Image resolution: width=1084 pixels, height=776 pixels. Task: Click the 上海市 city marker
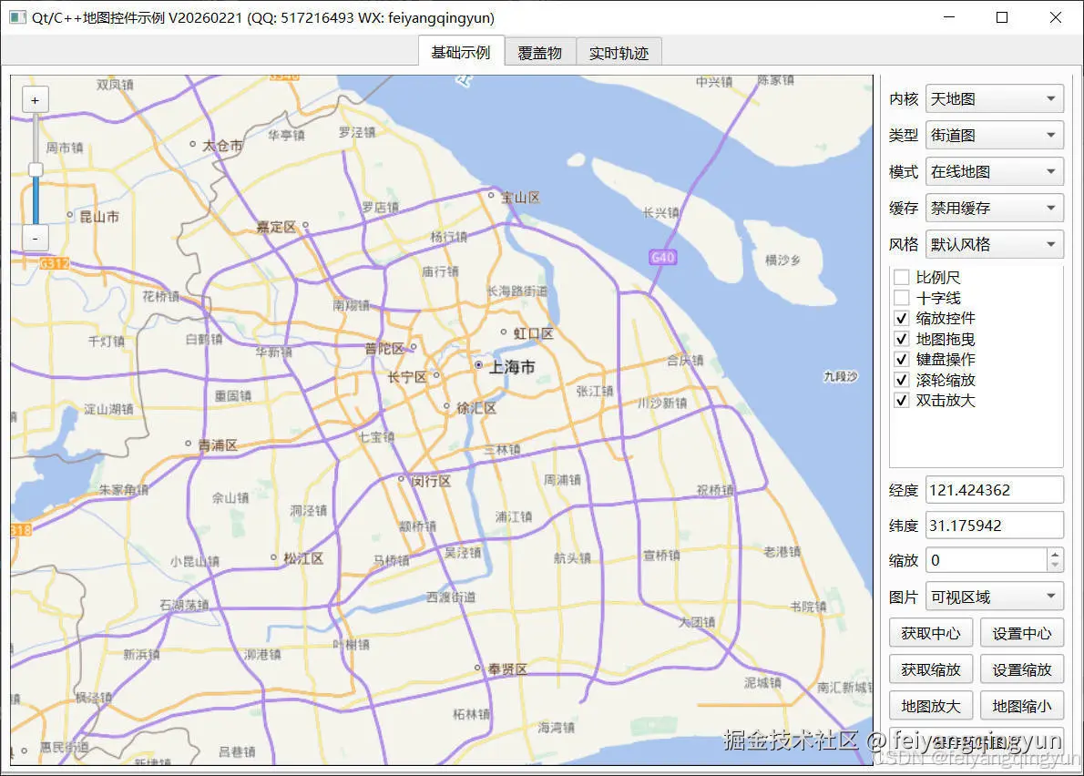coord(478,364)
